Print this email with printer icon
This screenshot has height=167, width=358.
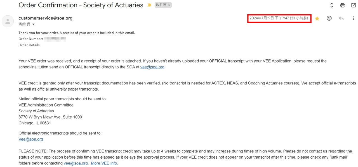pos(343,5)
